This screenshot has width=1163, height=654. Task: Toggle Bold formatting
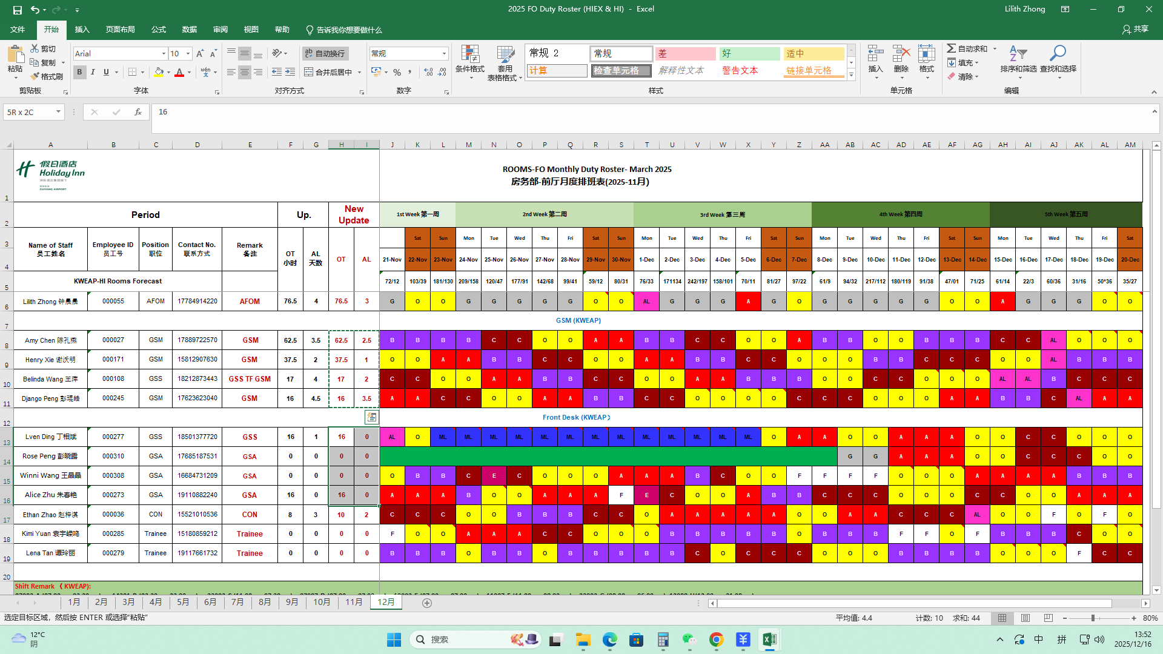(79, 72)
